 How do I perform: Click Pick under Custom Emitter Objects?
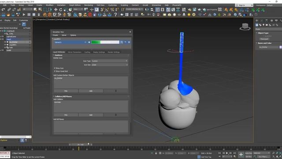66,91
